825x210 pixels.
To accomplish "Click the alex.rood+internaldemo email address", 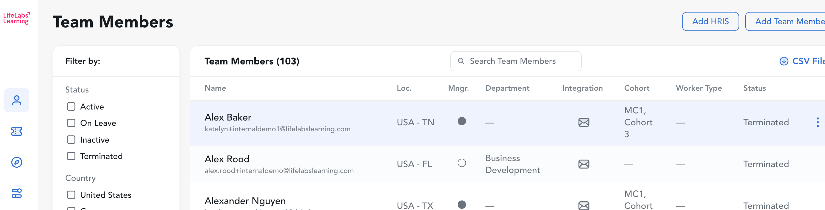I will 279,171.
